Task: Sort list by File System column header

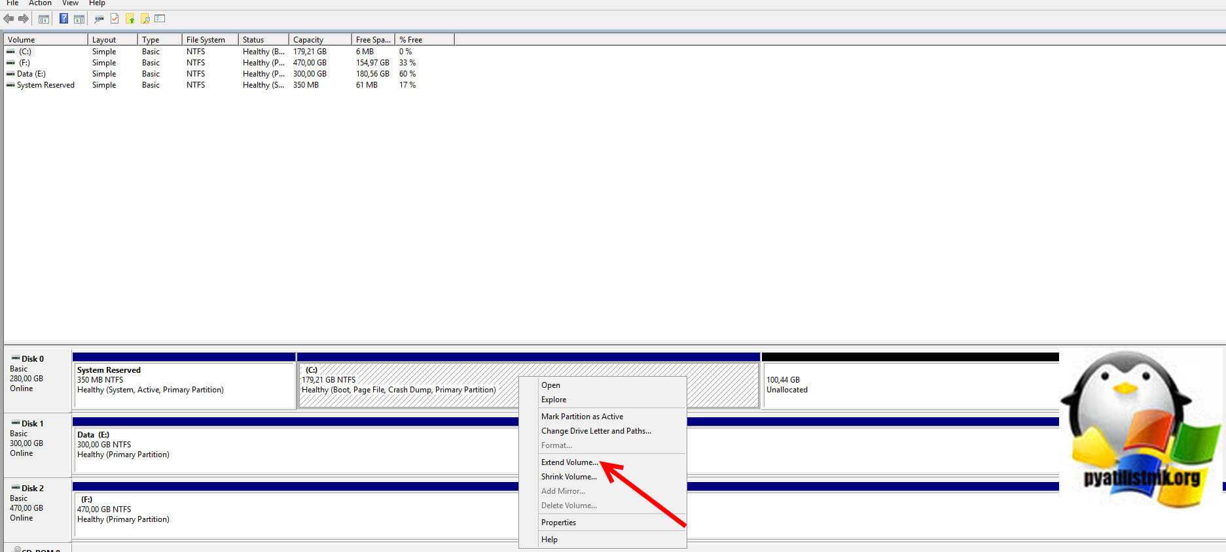Action: (x=206, y=40)
